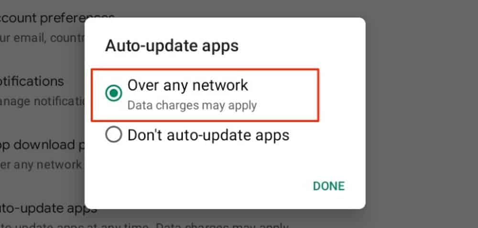Click the bottom auto-update description about data charges
478x228 pixels.
[144, 226]
